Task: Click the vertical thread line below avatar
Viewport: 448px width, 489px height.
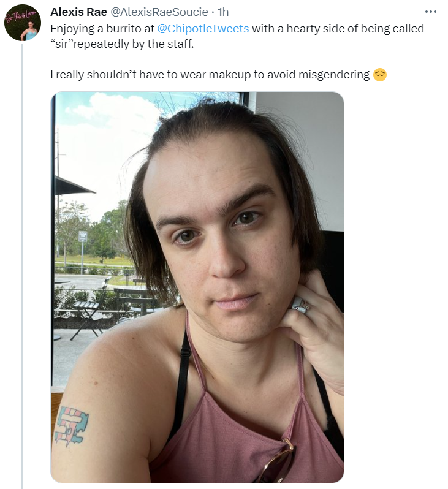Action: coord(23,267)
